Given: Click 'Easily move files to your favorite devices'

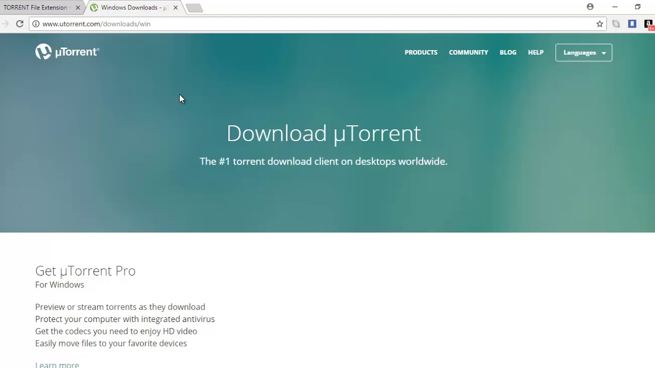Looking at the screenshot, I should coord(111,343).
